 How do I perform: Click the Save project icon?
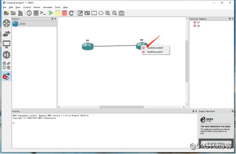click(x=20, y=13)
